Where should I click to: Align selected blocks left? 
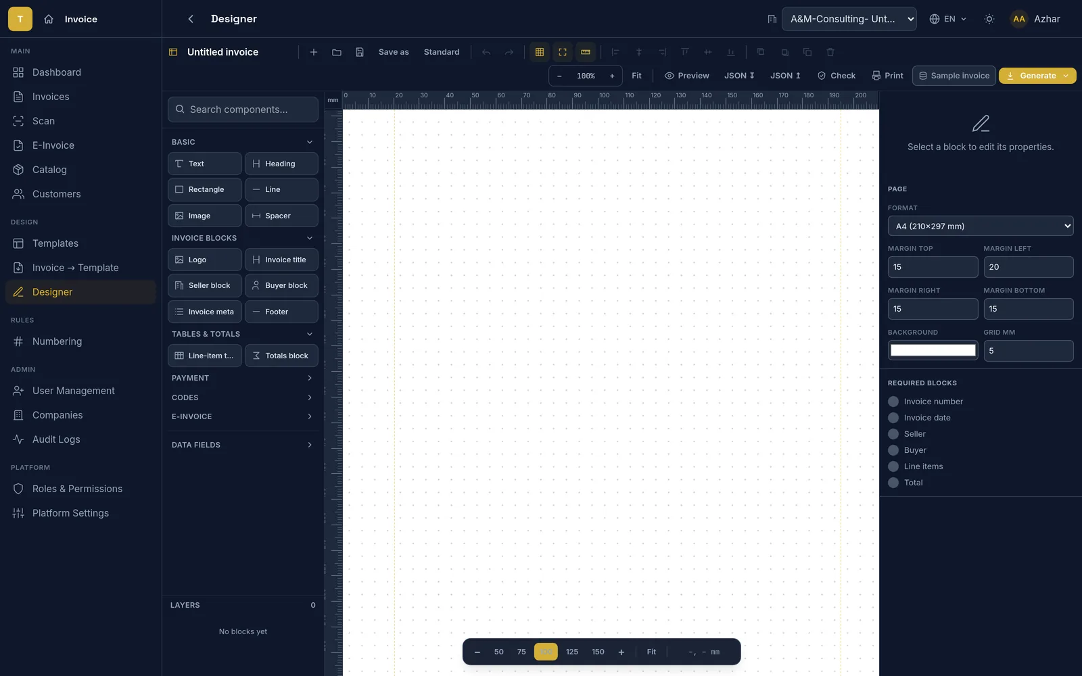pyautogui.click(x=615, y=52)
